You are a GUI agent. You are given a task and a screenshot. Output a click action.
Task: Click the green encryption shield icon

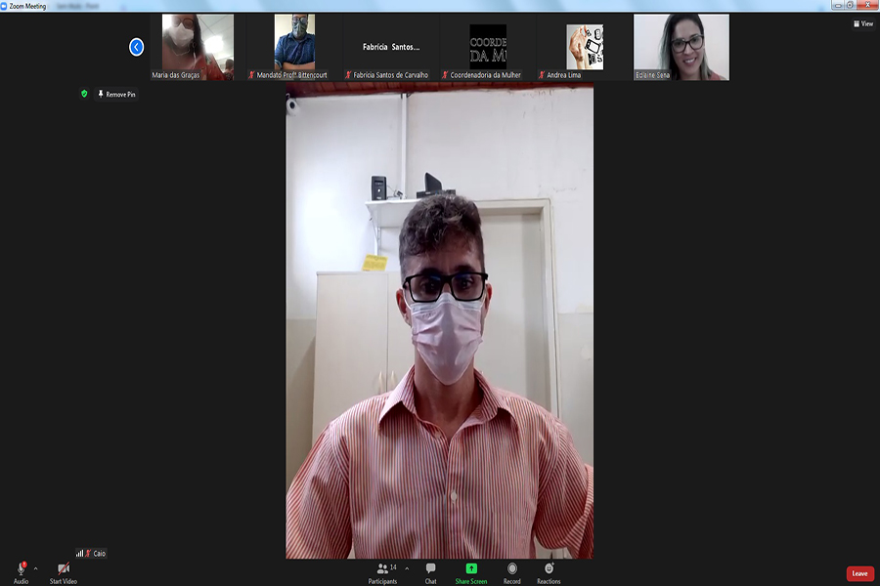84,94
